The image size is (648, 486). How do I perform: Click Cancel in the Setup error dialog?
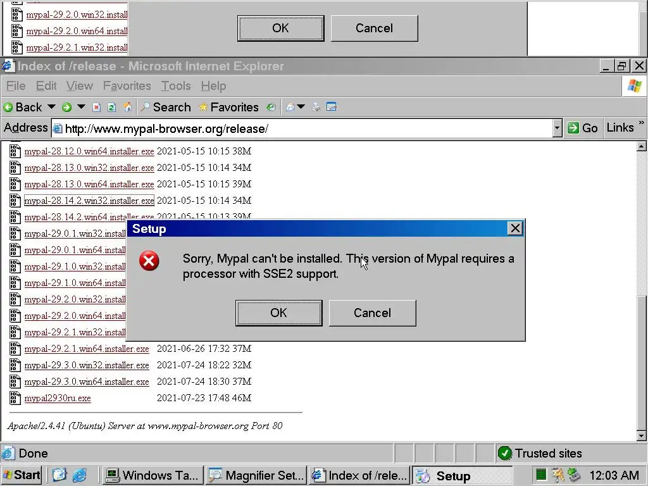(x=372, y=313)
